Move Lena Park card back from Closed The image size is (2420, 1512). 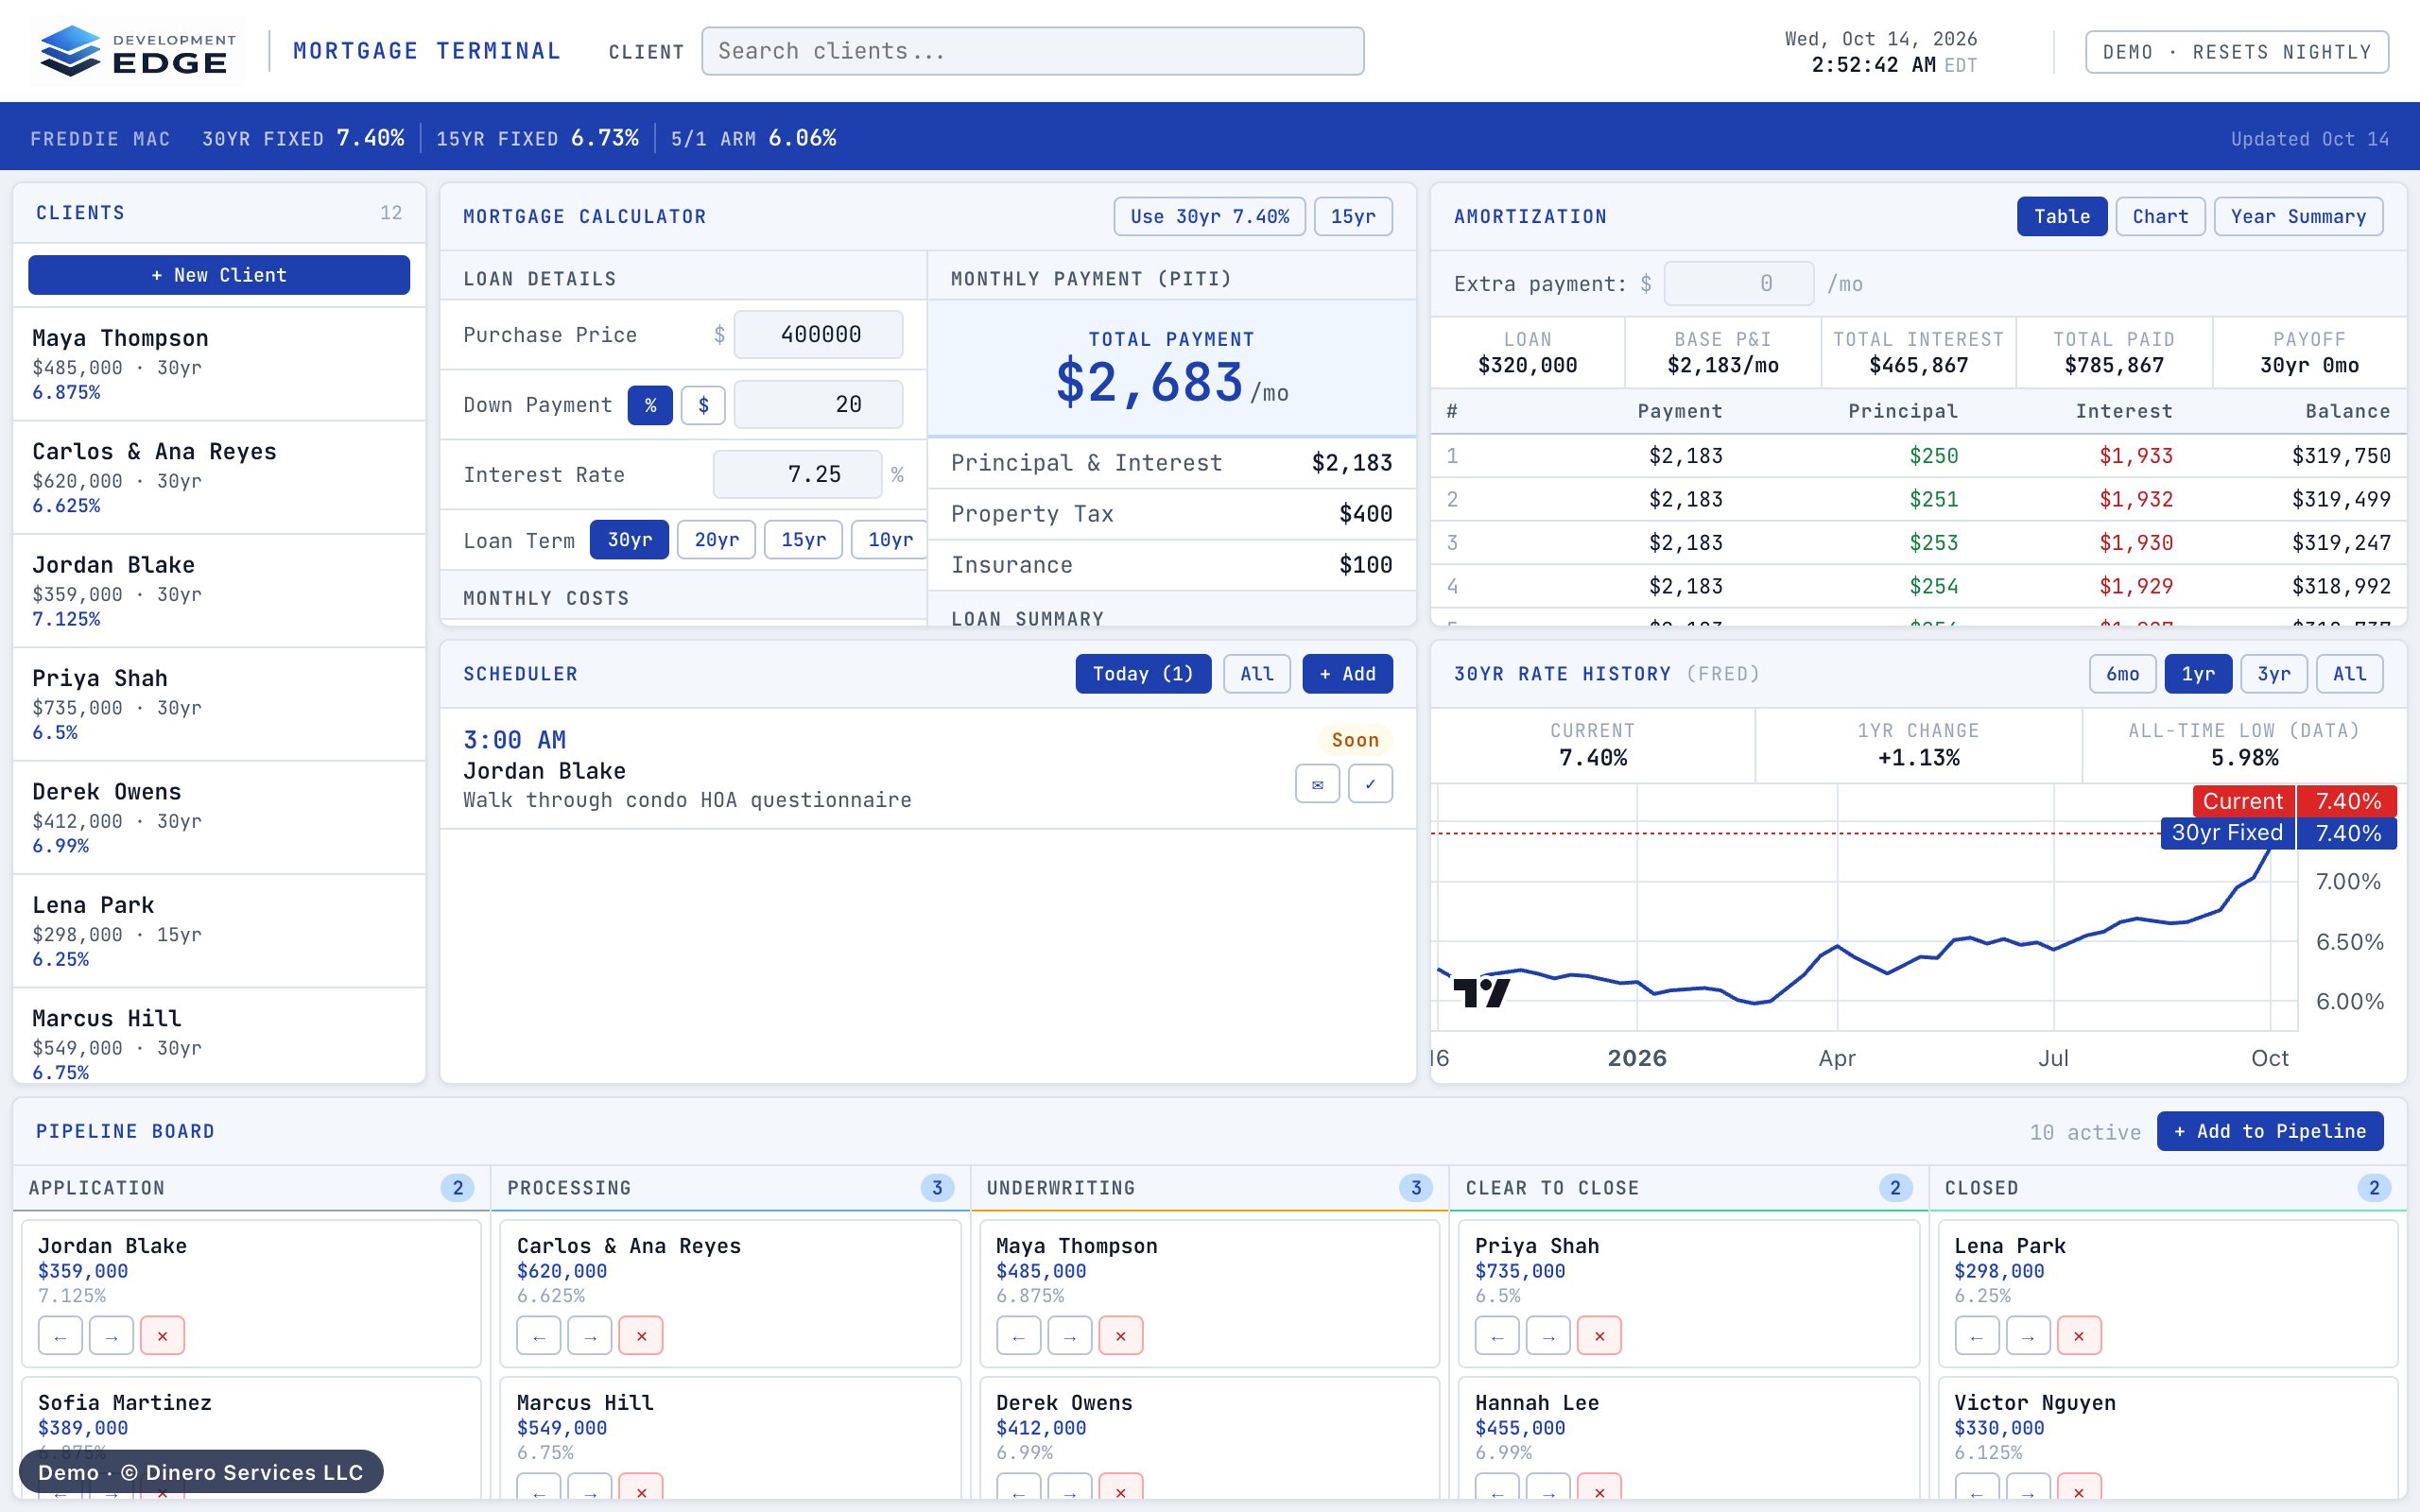pos(1977,1336)
